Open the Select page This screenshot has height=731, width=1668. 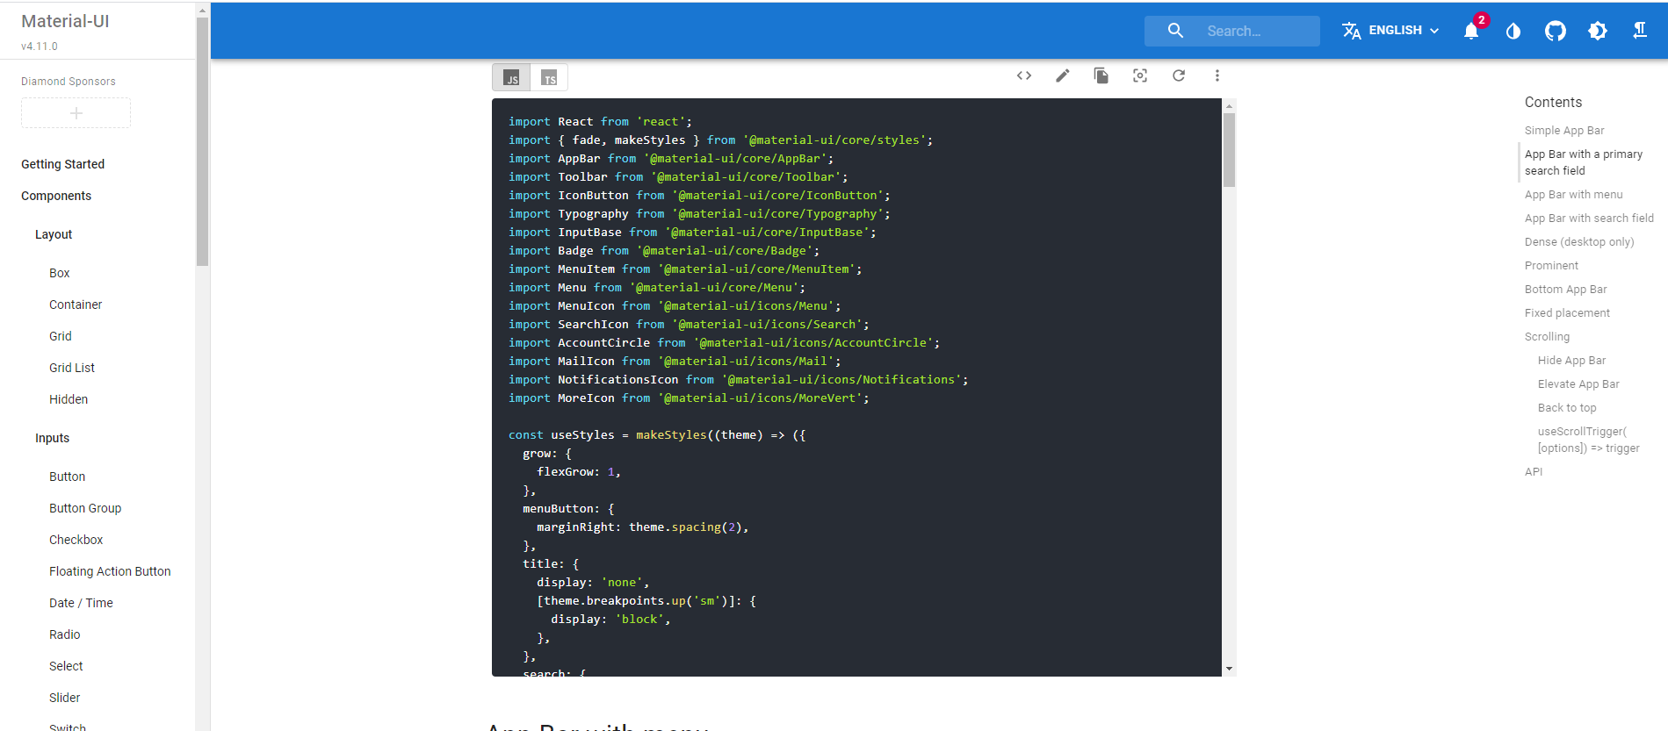click(x=66, y=666)
